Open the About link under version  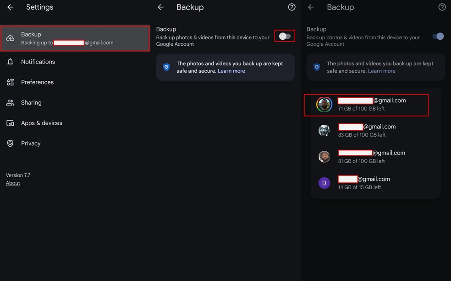tap(13, 183)
